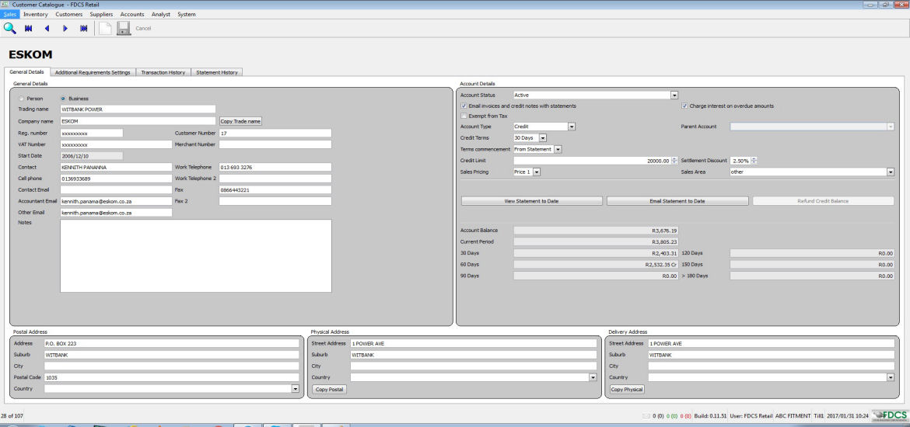Click the new blank document icon
Image resolution: width=910 pixels, height=427 pixels.
(105, 29)
